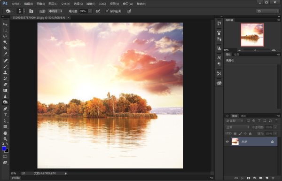Click the create new layer button
Viewport: 282px width, 181px height.
click(x=266, y=178)
